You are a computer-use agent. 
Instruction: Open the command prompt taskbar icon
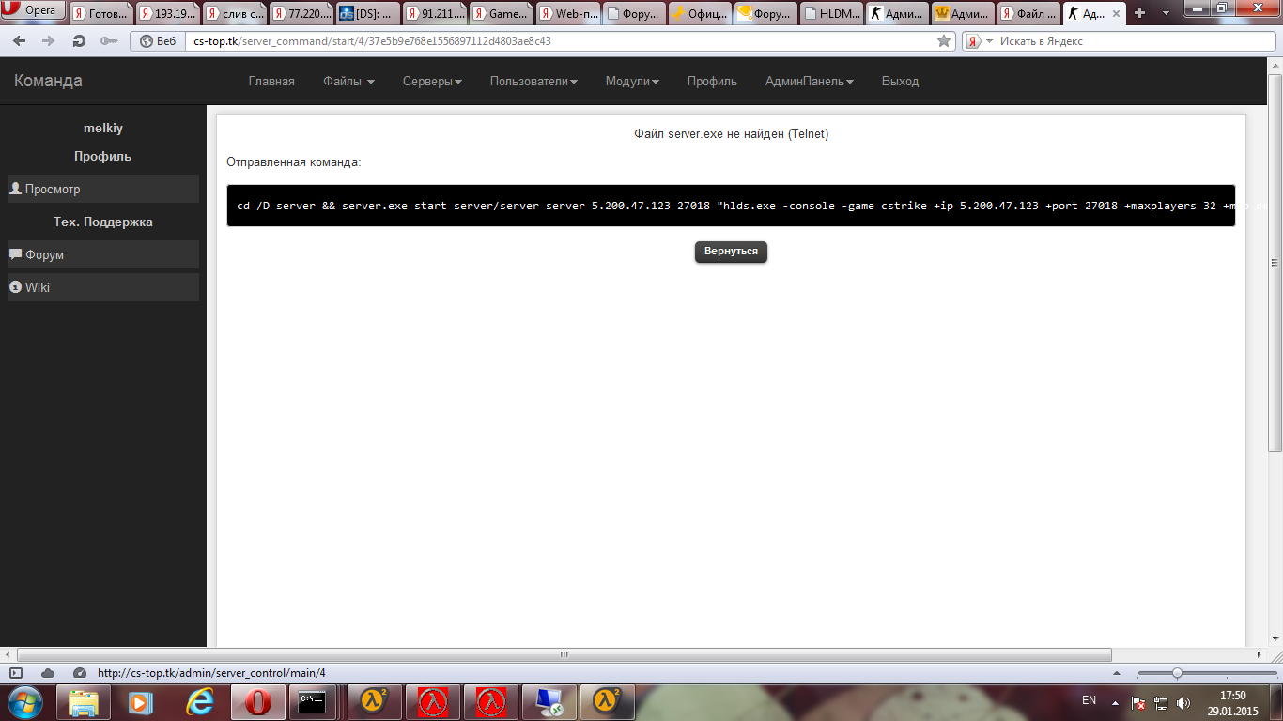311,701
